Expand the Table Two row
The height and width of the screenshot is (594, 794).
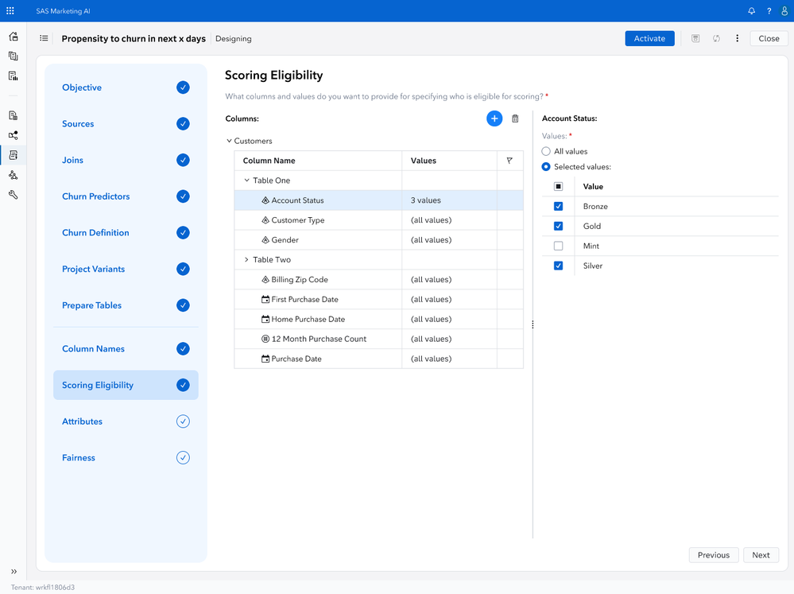click(245, 259)
